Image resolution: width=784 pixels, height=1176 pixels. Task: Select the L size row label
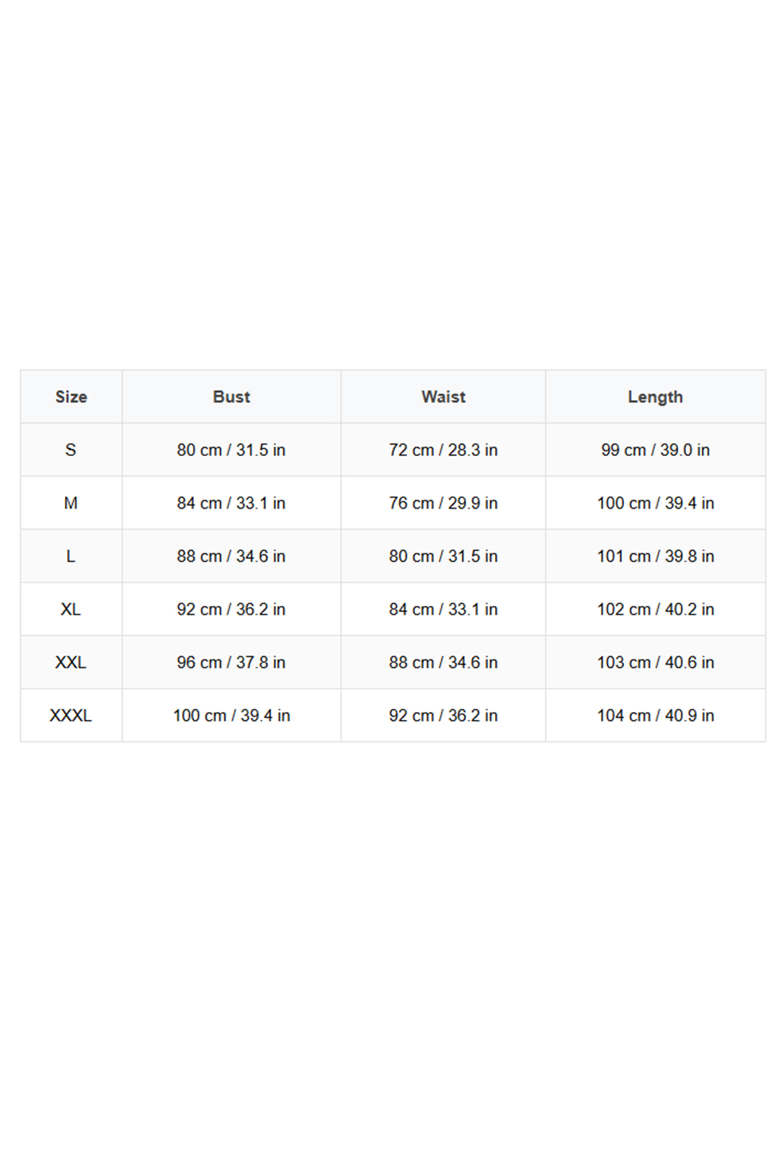pos(71,556)
